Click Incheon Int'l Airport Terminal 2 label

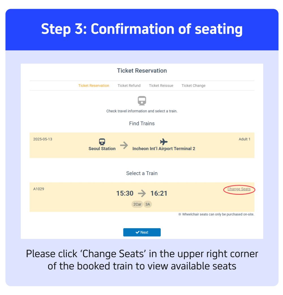pyautogui.click(x=163, y=148)
